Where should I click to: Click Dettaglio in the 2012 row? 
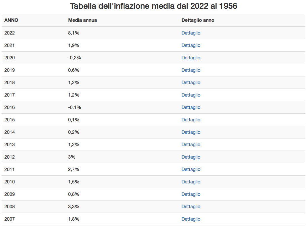[x=191, y=157]
